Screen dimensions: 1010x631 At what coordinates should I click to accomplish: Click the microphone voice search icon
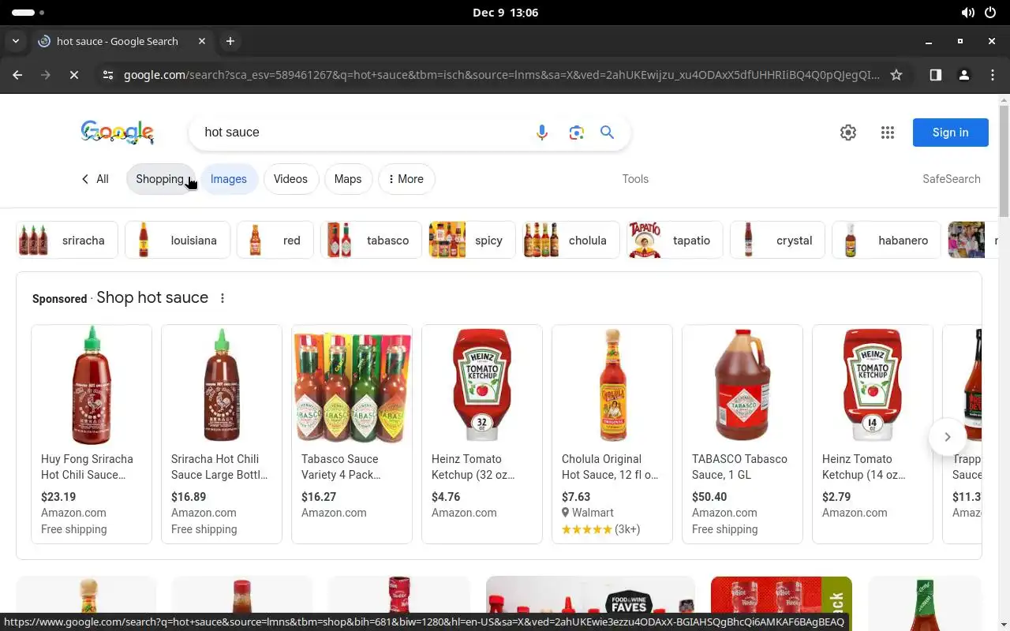click(542, 133)
